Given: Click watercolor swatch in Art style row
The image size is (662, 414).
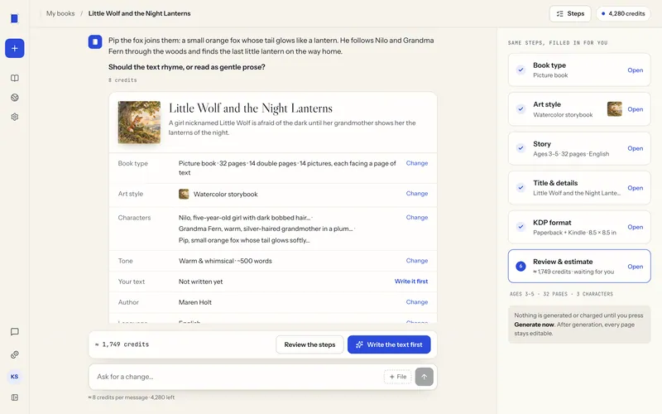Looking at the screenshot, I should coord(184,194).
